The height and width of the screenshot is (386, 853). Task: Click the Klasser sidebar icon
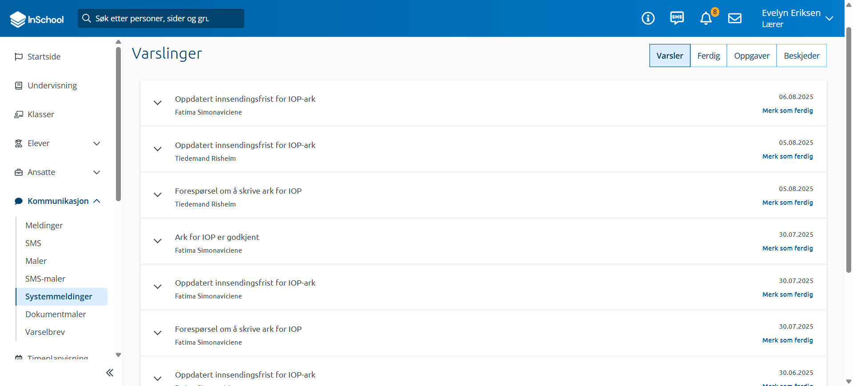click(x=19, y=115)
